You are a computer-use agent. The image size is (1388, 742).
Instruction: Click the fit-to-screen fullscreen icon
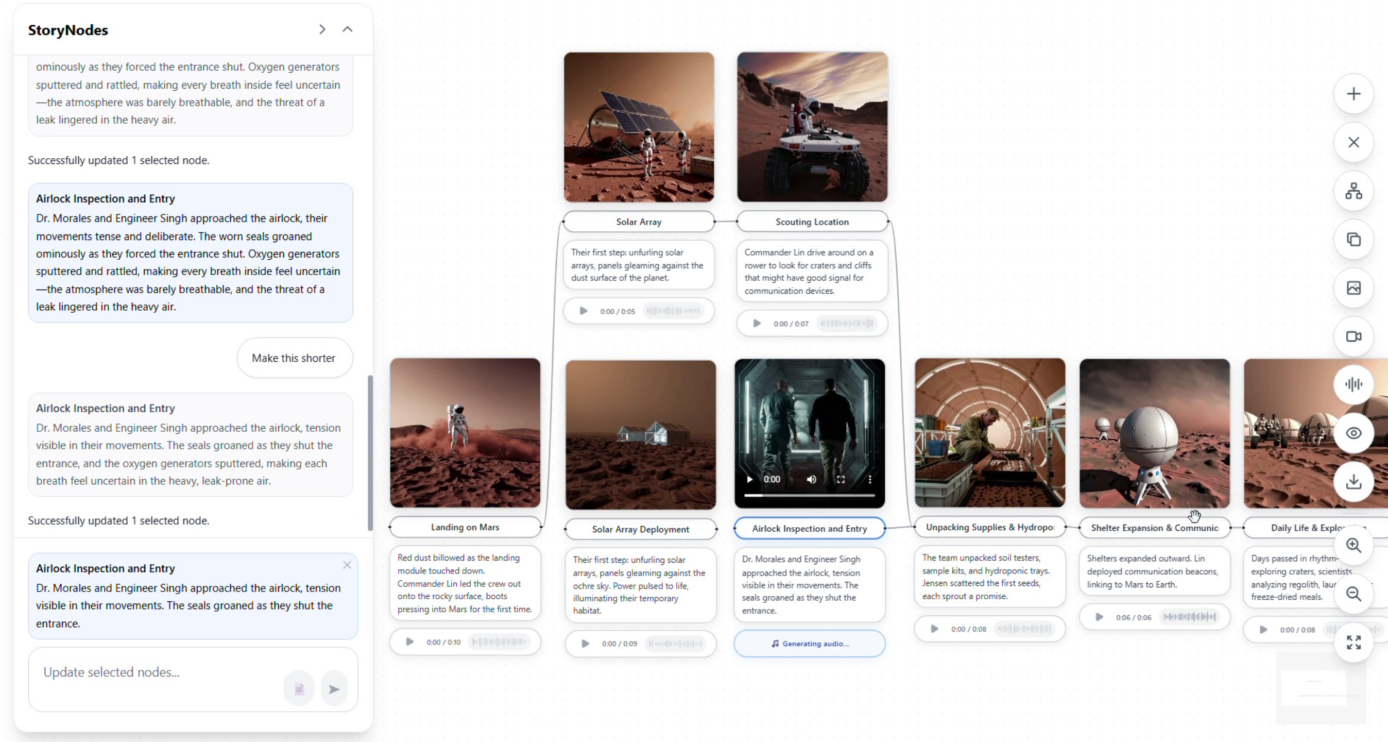[1353, 642]
